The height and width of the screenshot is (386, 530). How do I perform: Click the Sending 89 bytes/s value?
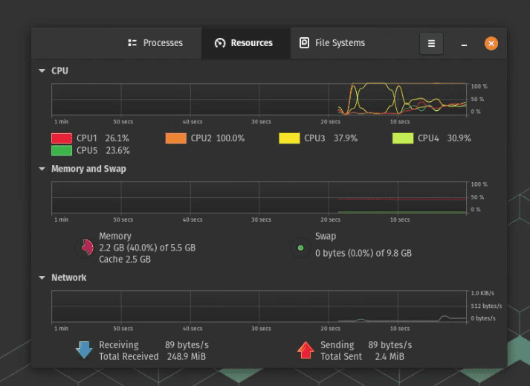(390, 345)
